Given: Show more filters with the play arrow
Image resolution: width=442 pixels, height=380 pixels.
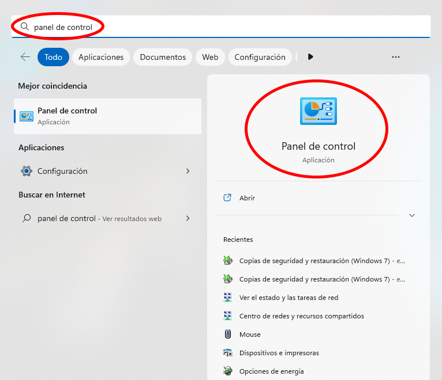Looking at the screenshot, I should click(310, 57).
